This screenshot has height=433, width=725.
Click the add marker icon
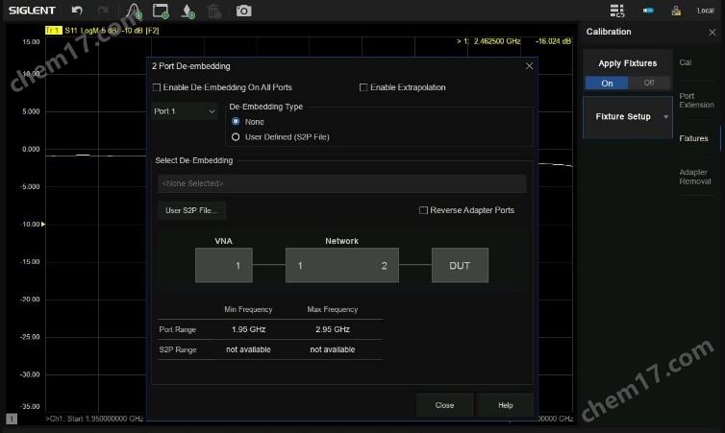tap(187, 11)
